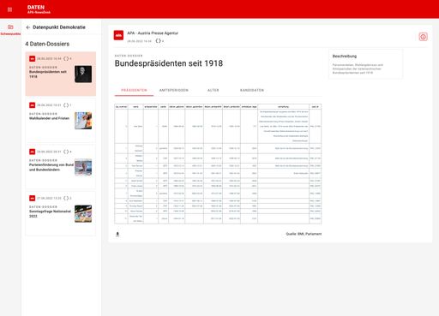
Task: Open the Alter tab
Action: [213, 90]
